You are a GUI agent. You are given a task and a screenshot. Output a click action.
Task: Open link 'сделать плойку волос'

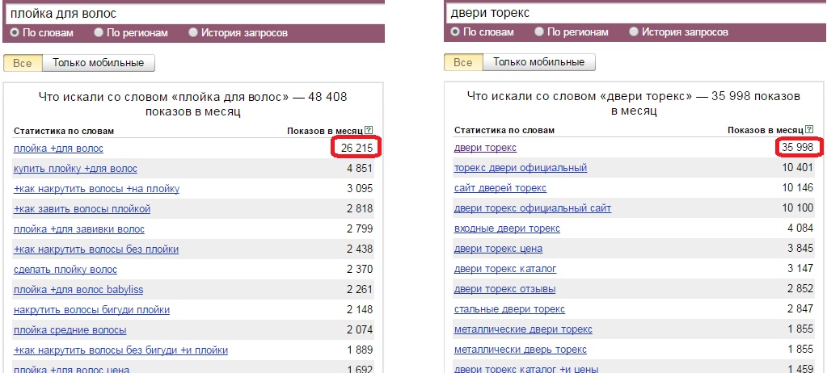pyautogui.click(x=65, y=270)
